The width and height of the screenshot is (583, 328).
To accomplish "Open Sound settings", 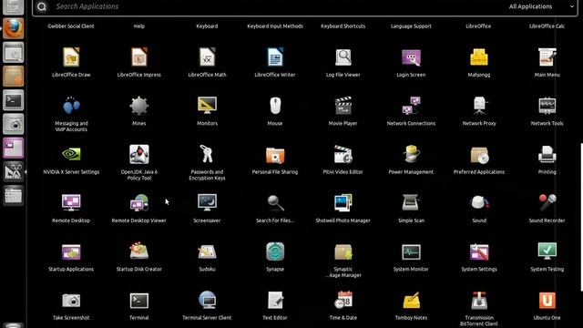I will coord(479,203).
